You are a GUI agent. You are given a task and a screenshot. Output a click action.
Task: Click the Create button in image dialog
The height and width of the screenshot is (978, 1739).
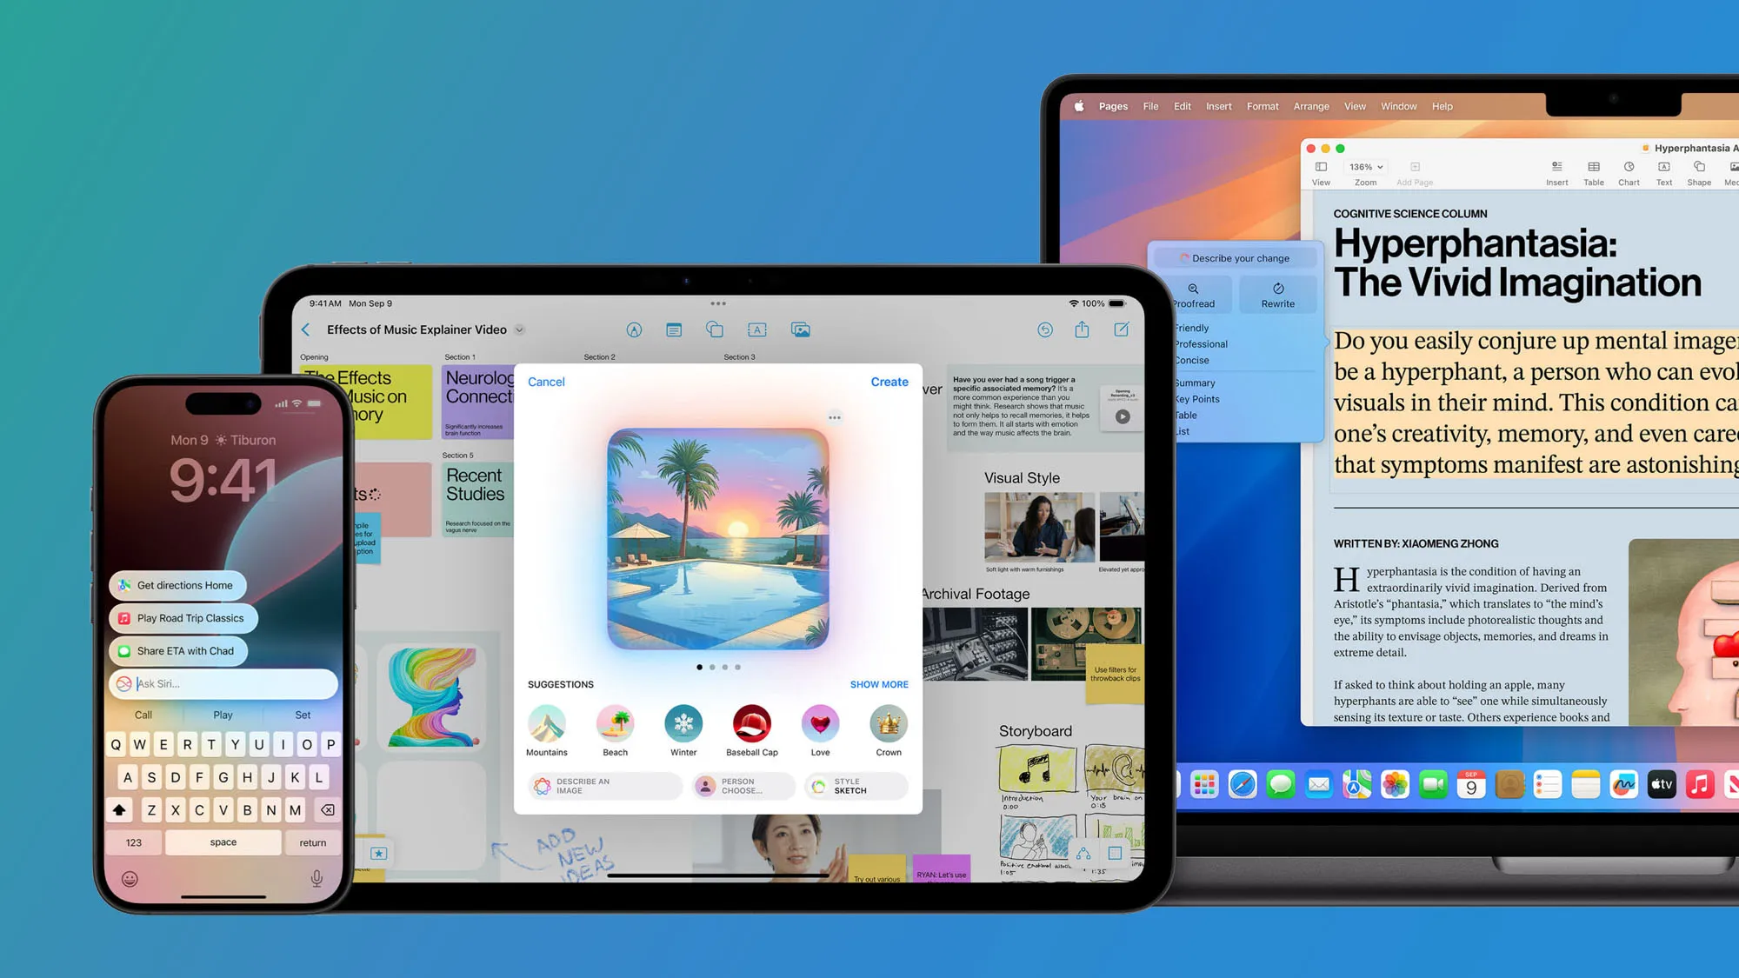889,381
